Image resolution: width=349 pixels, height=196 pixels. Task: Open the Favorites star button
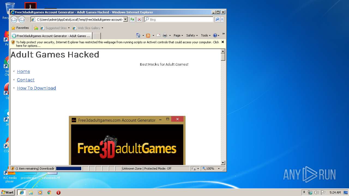[20, 28]
